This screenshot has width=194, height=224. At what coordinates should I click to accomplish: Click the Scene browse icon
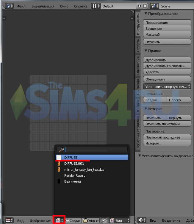click(x=154, y=6)
